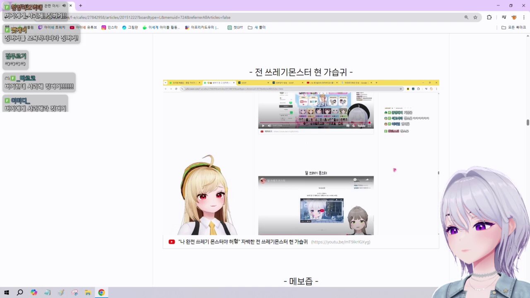
Task: Click the heading 전 쓰레기몬스터 현 가습귀
Action: (301, 72)
